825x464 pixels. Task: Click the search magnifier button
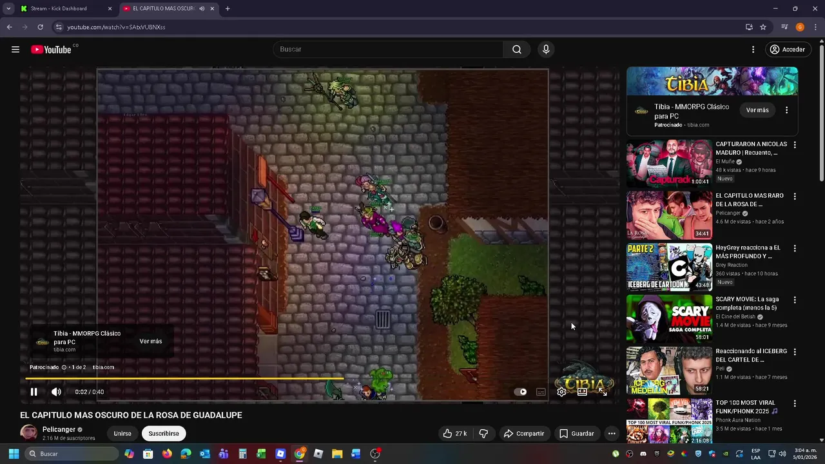(x=517, y=50)
